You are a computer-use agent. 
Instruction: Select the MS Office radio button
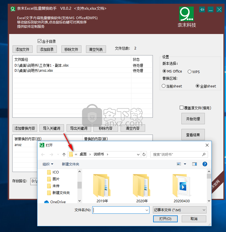(x=164, y=71)
